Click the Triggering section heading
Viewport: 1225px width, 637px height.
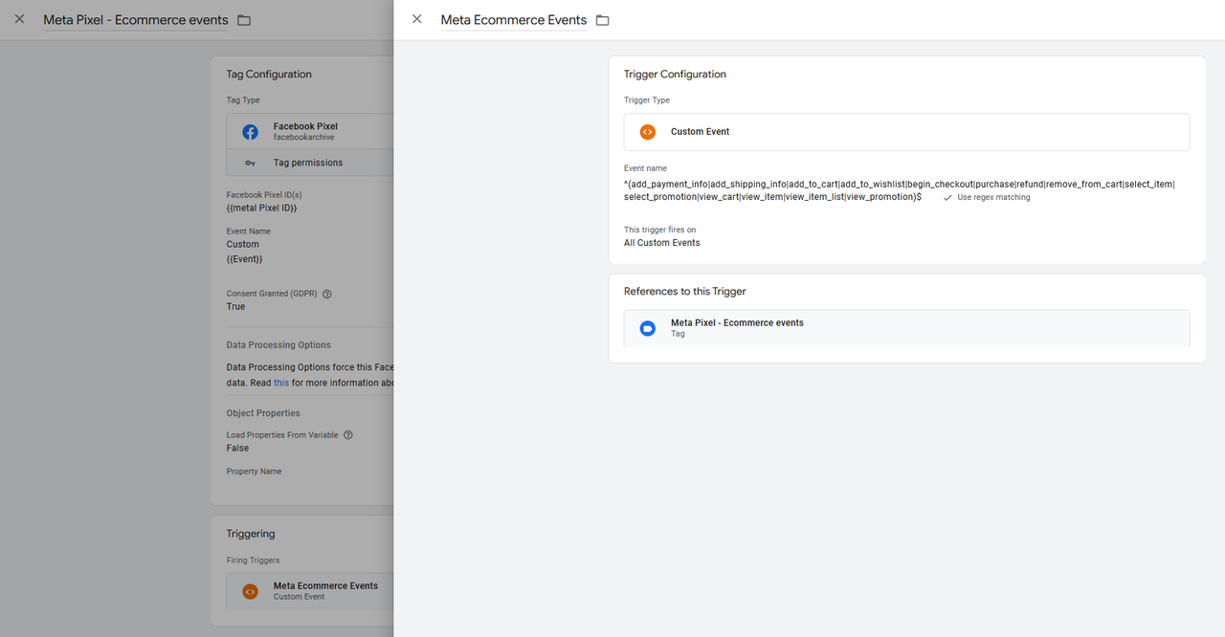(251, 534)
